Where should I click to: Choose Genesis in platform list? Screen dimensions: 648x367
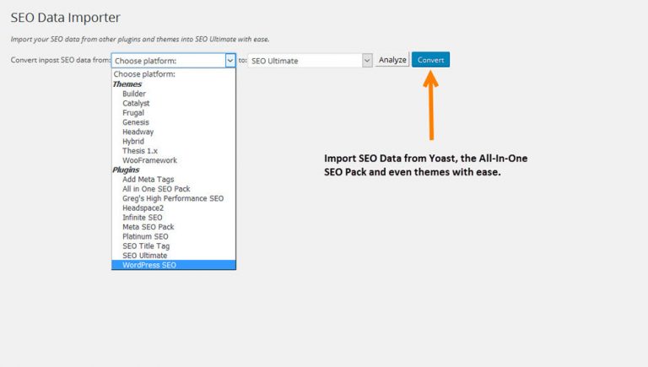(x=136, y=122)
